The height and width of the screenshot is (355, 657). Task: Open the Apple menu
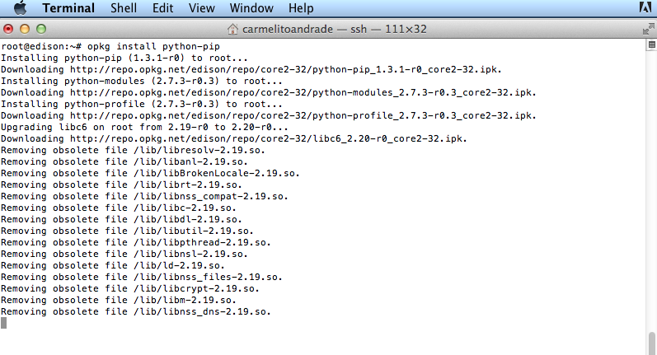[21, 8]
